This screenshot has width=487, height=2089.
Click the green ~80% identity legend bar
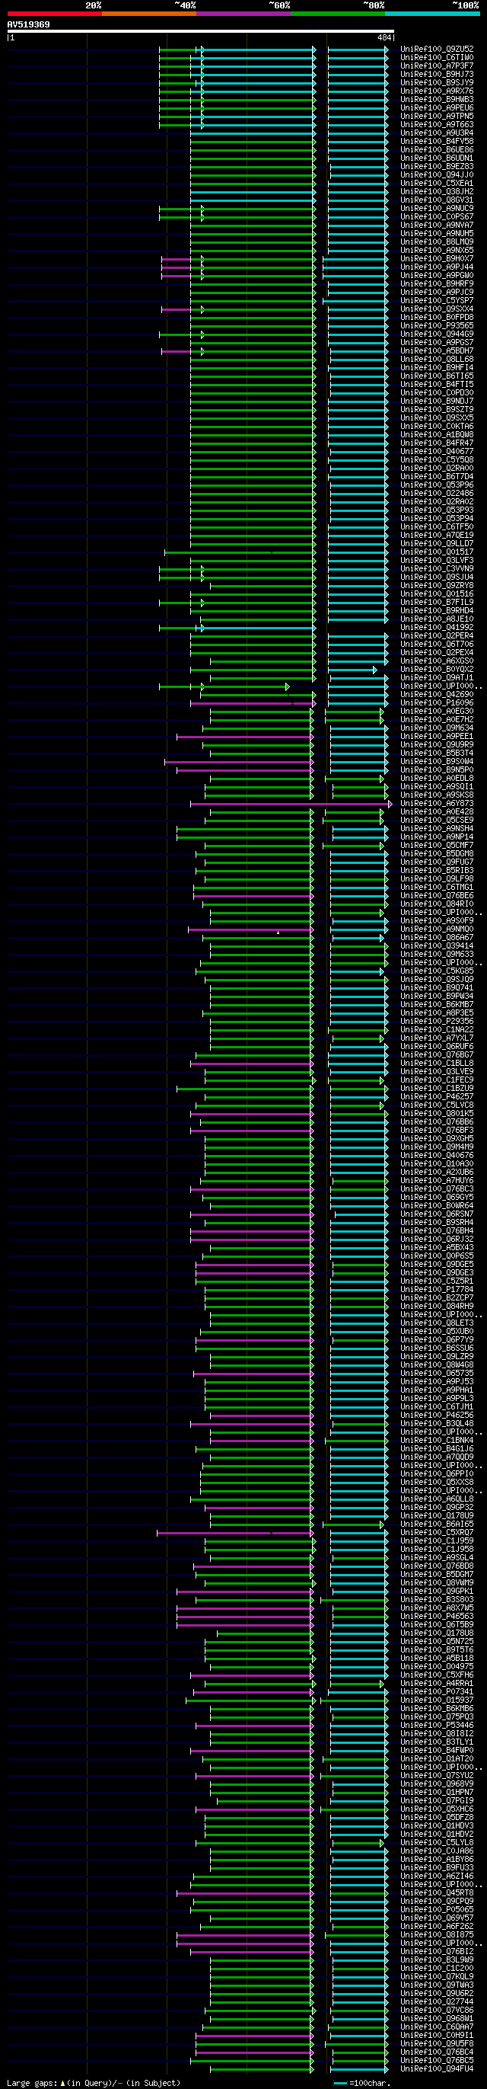click(x=338, y=14)
